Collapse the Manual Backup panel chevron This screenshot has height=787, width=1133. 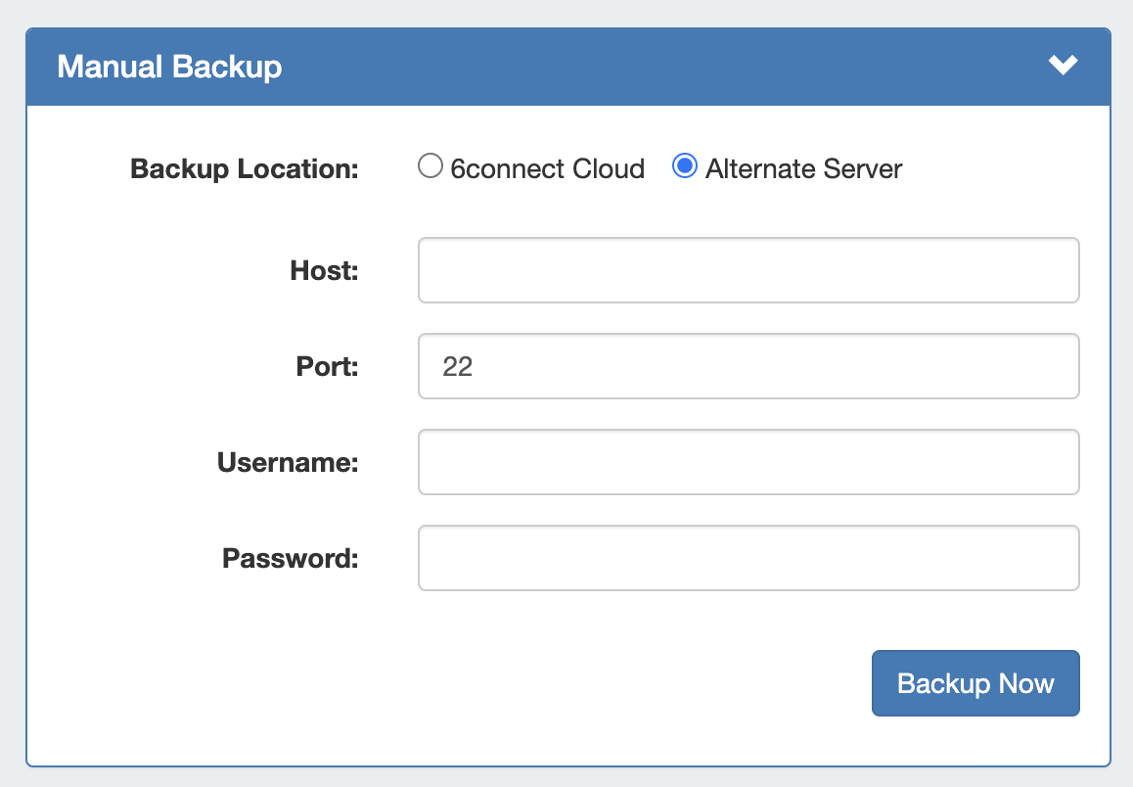tap(1063, 66)
